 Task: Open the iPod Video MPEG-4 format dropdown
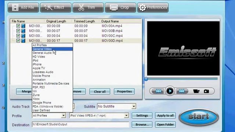[x=126, y=115]
